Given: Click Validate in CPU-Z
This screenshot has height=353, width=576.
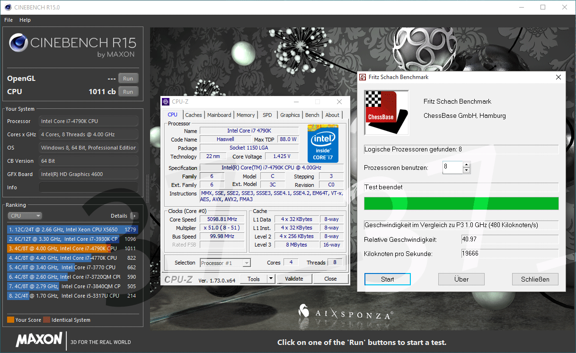Looking at the screenshot, I should (294, 279).
